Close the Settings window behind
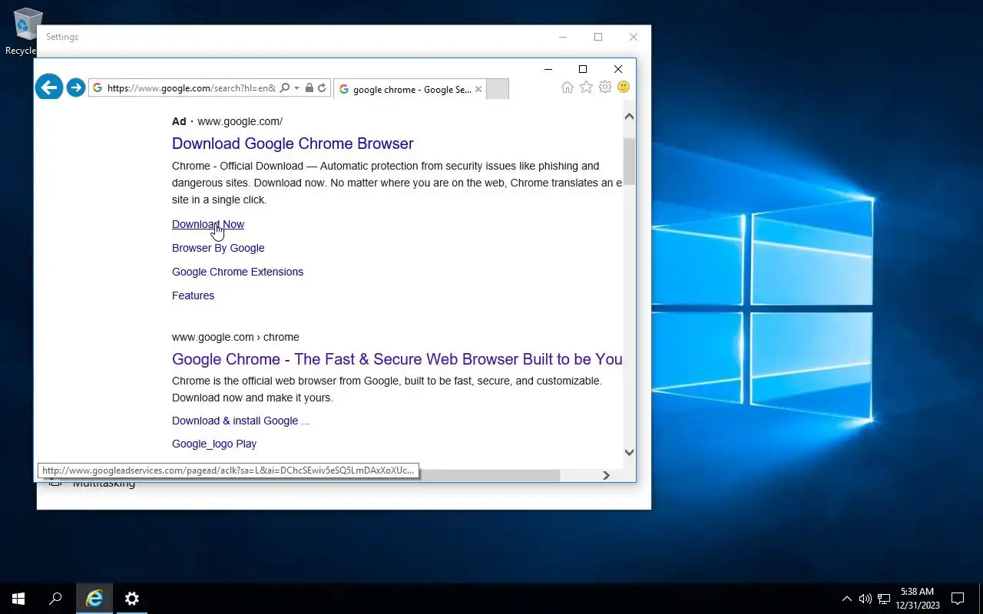 [634, 37]
